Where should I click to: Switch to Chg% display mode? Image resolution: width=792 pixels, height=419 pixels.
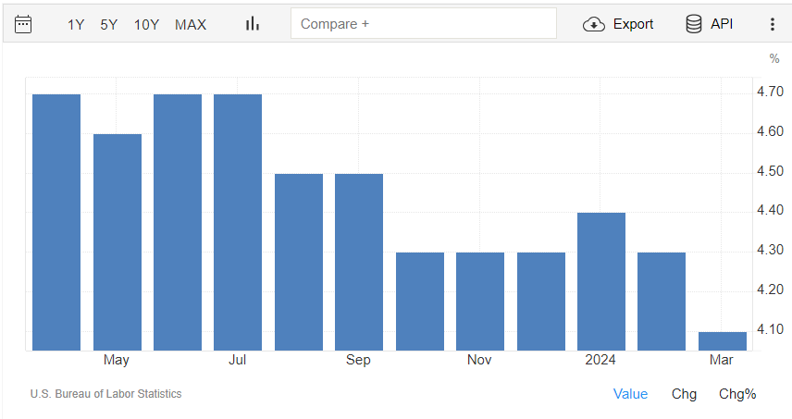click(x=737, y=394)
